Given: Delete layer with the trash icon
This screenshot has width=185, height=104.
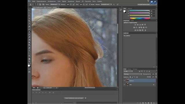Looking at the screenshot, I should (154, 103).
